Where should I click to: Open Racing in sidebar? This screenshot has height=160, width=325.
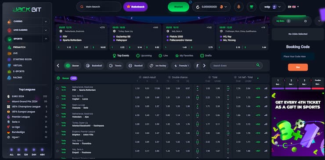click(15, 78)
